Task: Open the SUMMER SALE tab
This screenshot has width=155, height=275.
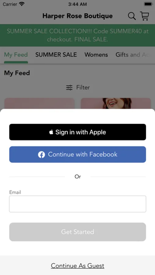Action: pyautogui.click(x=56, y=55)
